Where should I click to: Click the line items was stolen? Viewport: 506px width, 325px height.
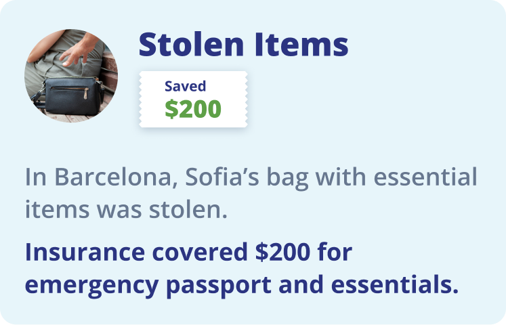coord(126,210)
